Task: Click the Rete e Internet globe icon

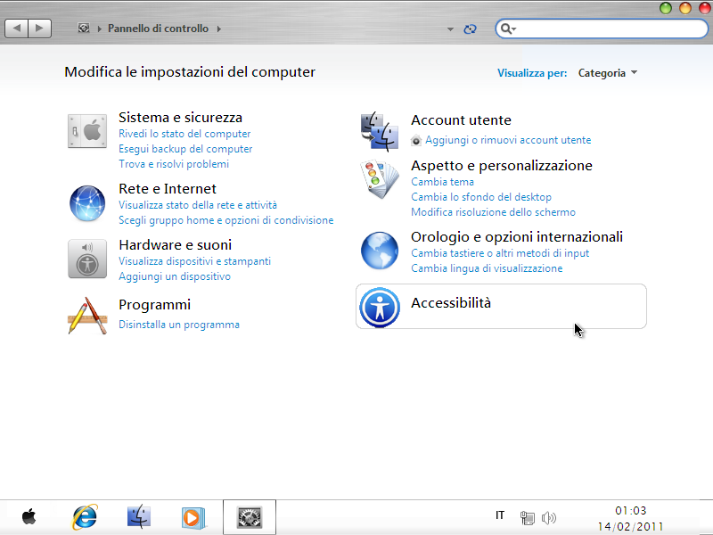Action: (x=87, y=203)
